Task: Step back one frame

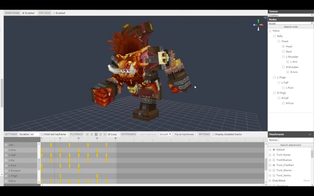Action: pyautogui.click(x=91, y=134)
